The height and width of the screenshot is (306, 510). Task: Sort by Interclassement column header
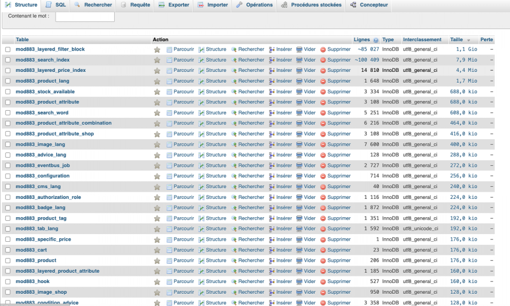tap(422, 40)
